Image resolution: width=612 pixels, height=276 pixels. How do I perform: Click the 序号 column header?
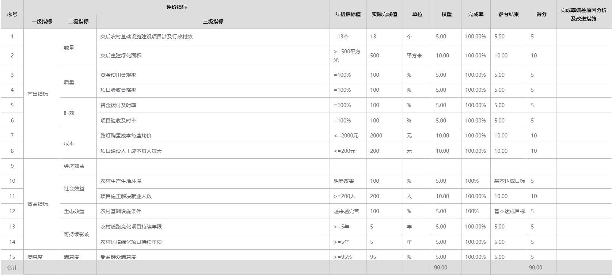(12, 15)
